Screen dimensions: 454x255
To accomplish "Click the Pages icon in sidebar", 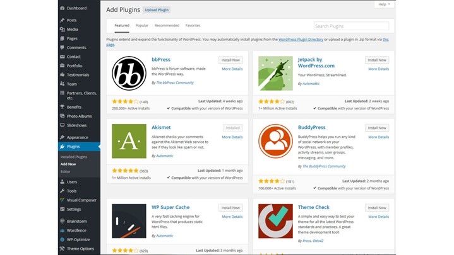I will (x=63, y=38).
